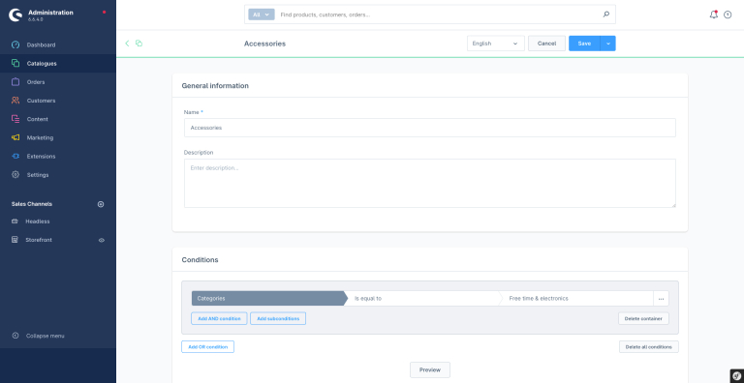Open the Headless sales channel icon
This screenshot has width=744, height=383.
[15, 221]
